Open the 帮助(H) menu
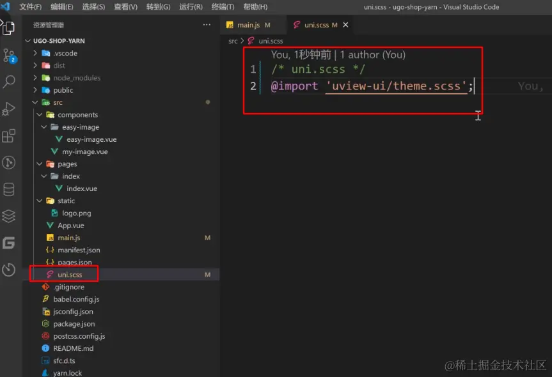552x377 pixels. [x=255, y=6]
